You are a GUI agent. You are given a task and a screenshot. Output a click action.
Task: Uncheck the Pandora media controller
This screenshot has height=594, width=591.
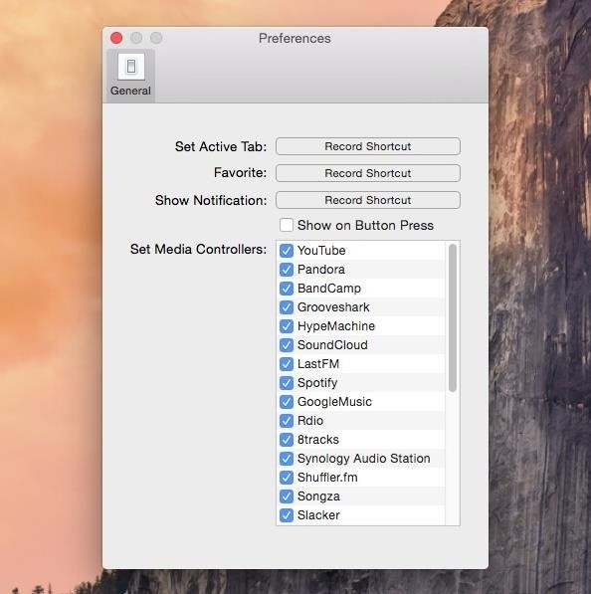[x=287, y=270]
